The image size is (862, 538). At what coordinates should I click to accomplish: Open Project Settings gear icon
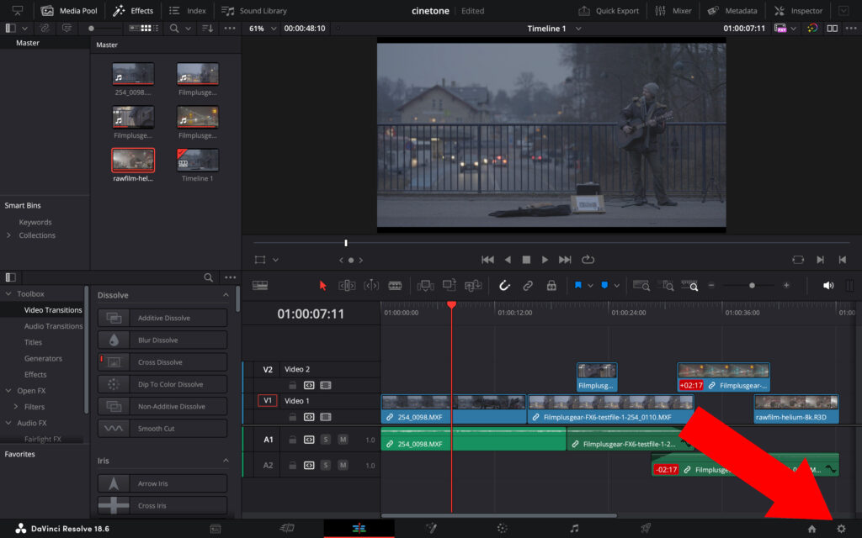point(840,529)
